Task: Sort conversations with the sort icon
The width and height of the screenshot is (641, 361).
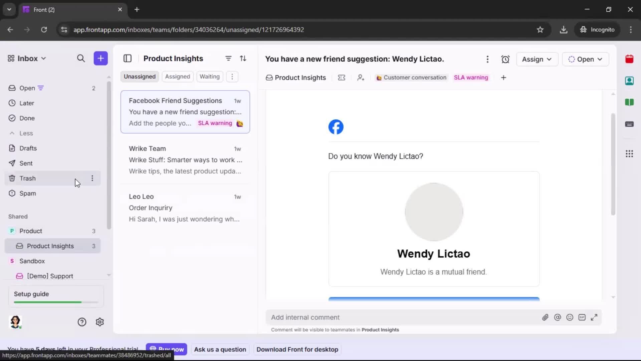Action: pyautogui.click(x=243, y=58)
